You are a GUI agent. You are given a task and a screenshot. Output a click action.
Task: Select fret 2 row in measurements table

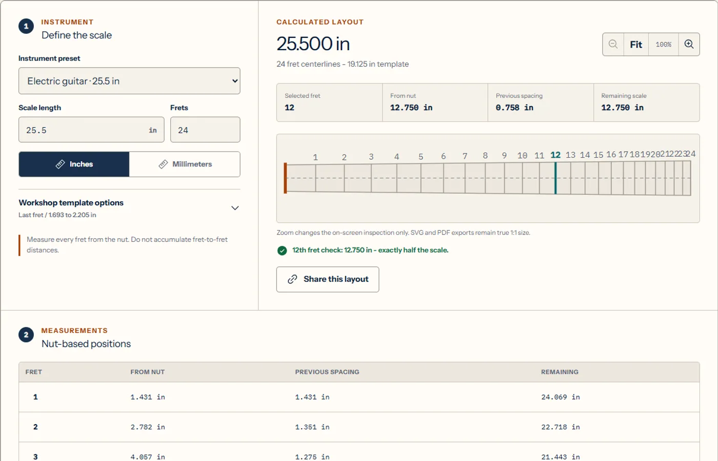(x=359, y=427)
